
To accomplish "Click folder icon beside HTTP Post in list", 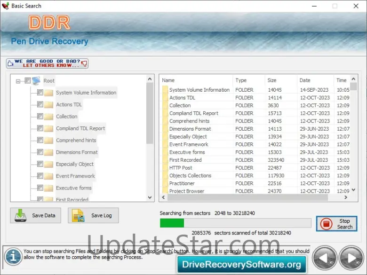I will tap(165, 168).
